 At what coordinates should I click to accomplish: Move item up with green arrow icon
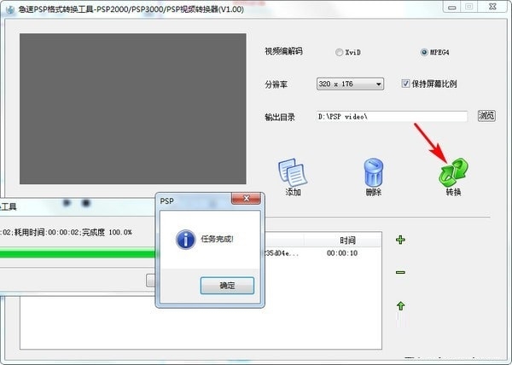(400, 305)
